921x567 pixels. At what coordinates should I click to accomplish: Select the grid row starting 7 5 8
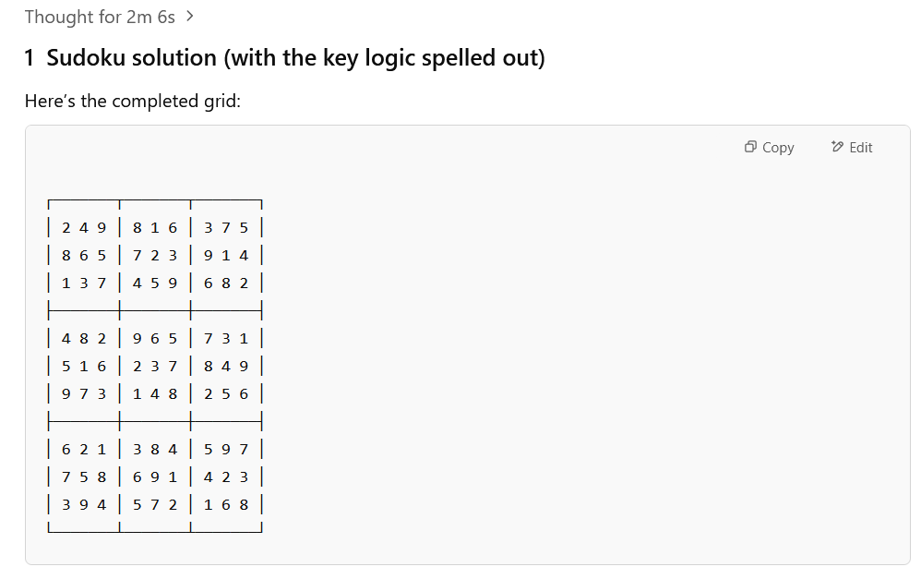pyautogui.click(x=155, y=477)
